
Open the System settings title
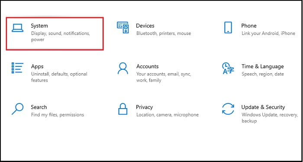click(x=39, y=26)
